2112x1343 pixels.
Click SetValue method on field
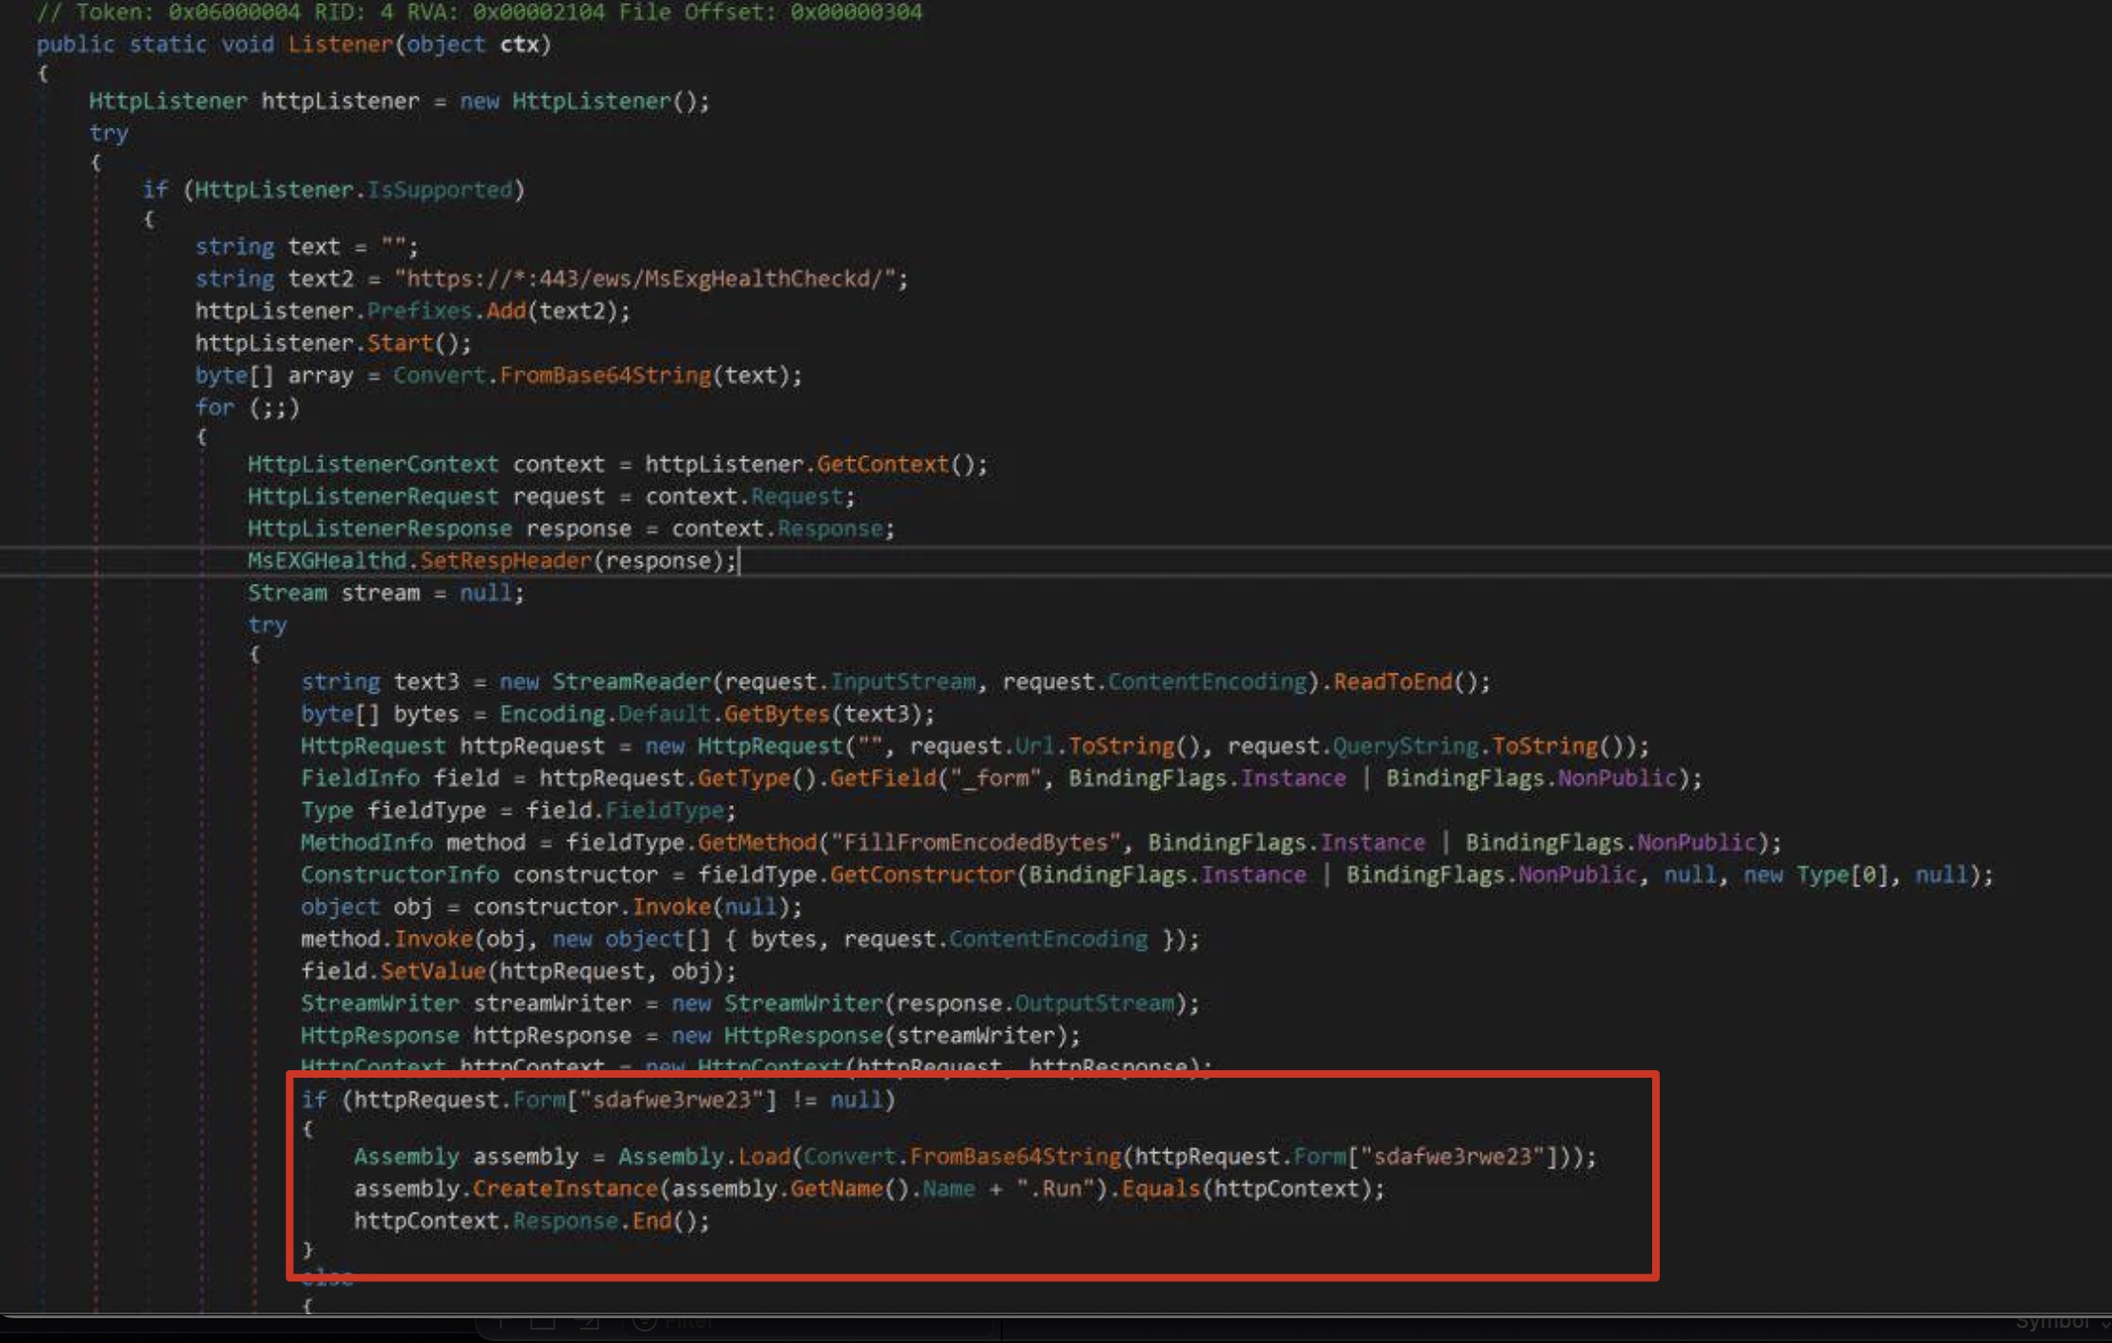point(432,971)
